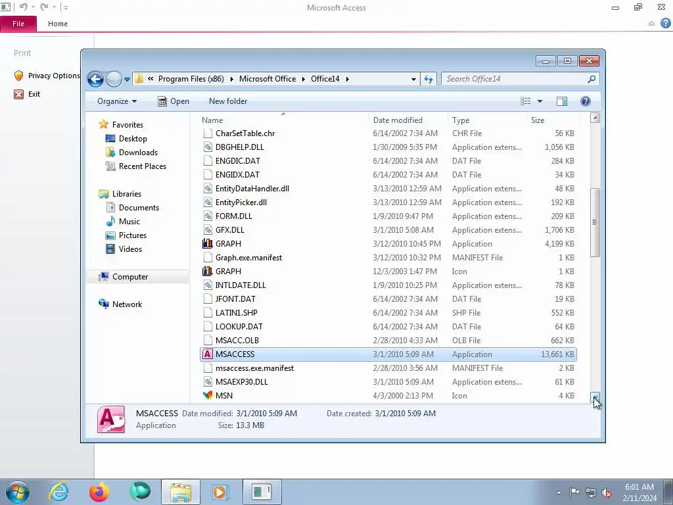
Task: Click the MSACCESS application file icon
Action: (208, 354)
